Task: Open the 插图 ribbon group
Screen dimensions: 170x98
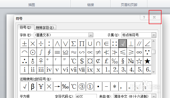Action: [x=32, y=5]
